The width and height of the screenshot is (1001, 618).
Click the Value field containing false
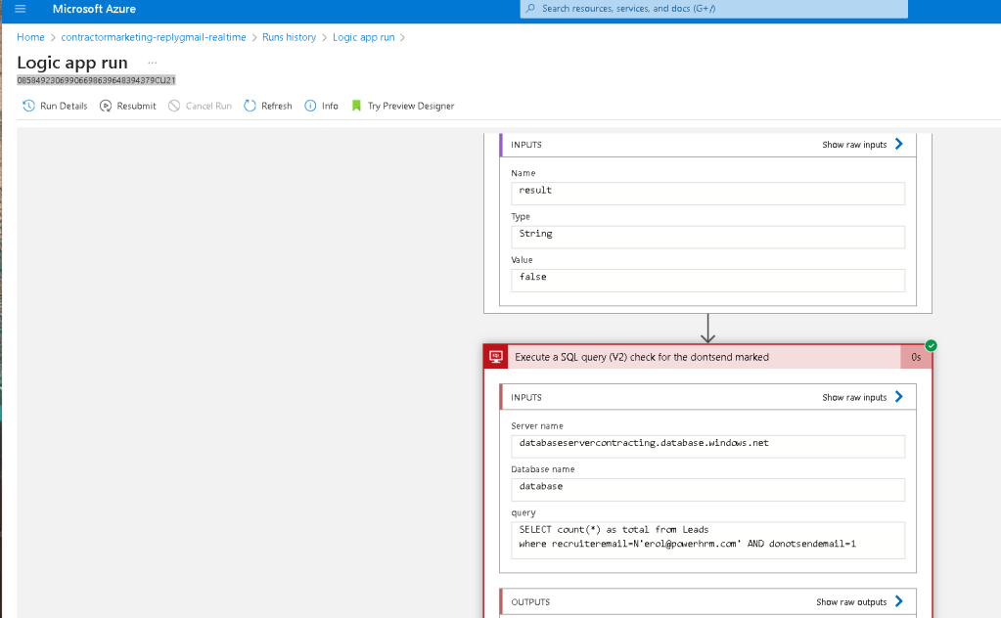point(707,280)
